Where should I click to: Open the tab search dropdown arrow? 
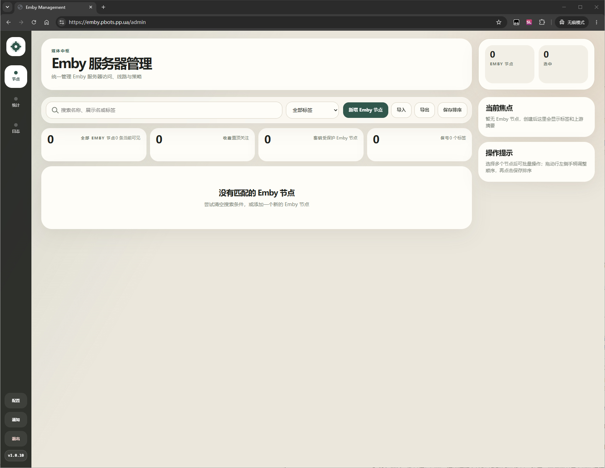tap(7, 7)
